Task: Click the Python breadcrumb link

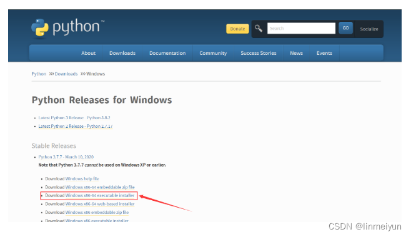Action: pos(39,74)
